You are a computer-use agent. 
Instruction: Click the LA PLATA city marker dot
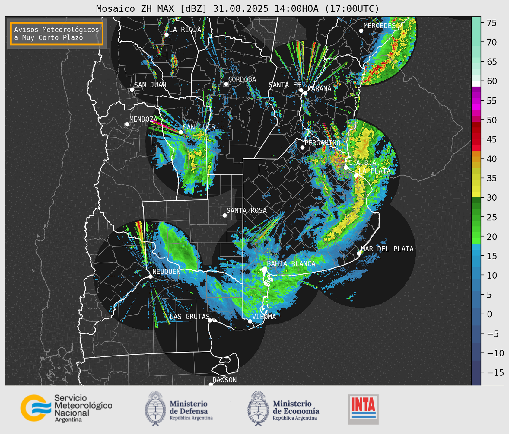pos(356,176)
